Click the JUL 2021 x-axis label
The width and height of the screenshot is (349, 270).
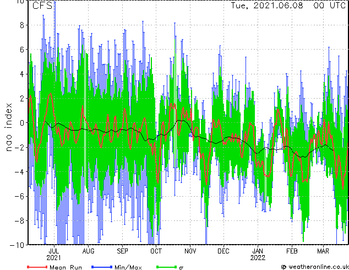53,254
